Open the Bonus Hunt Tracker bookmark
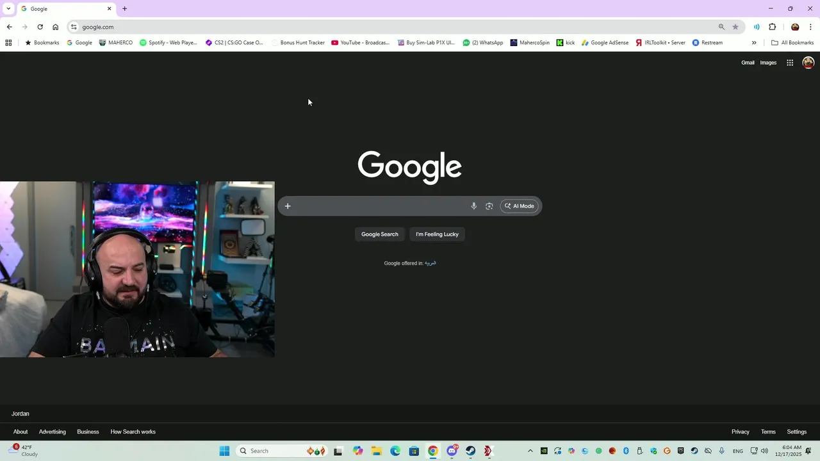 click(x=298, y=43)
